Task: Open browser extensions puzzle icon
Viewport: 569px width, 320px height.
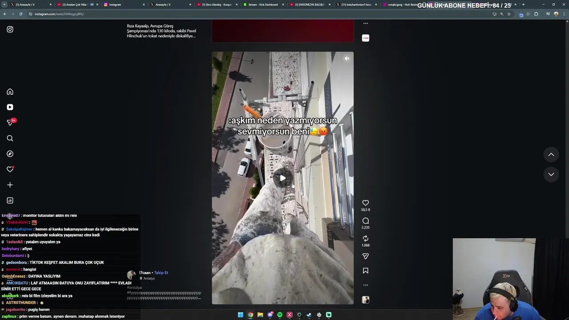Action: pyautogui.click(x=536, y=14)
